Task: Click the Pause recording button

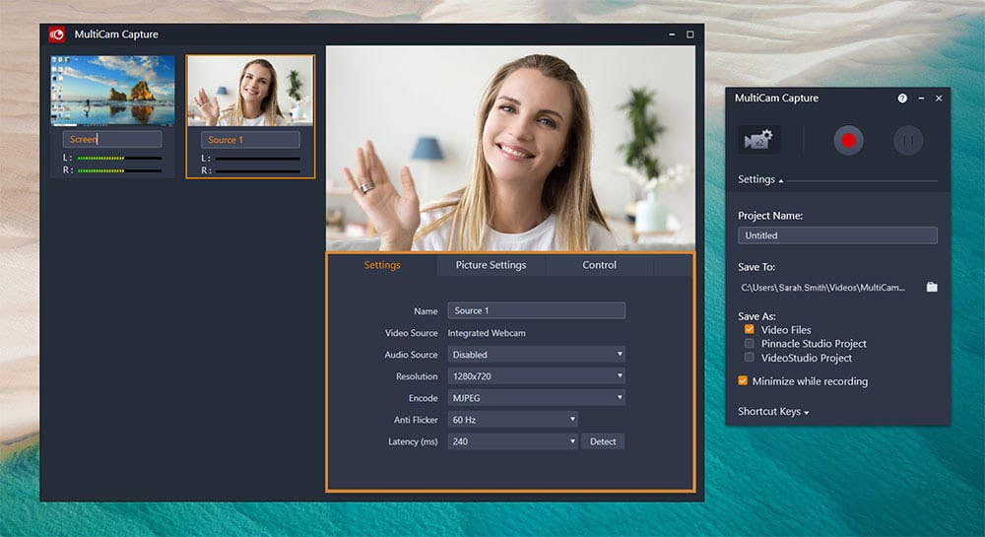Action: 908,140
